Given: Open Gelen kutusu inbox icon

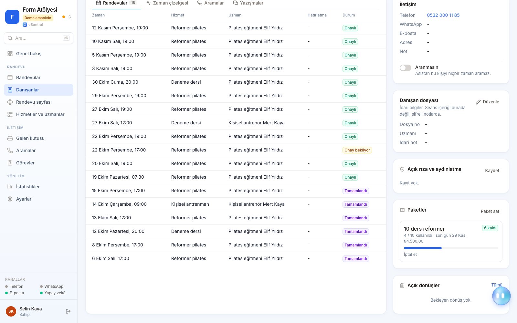Looking at the screenshot, I should [x=10, y=138].
